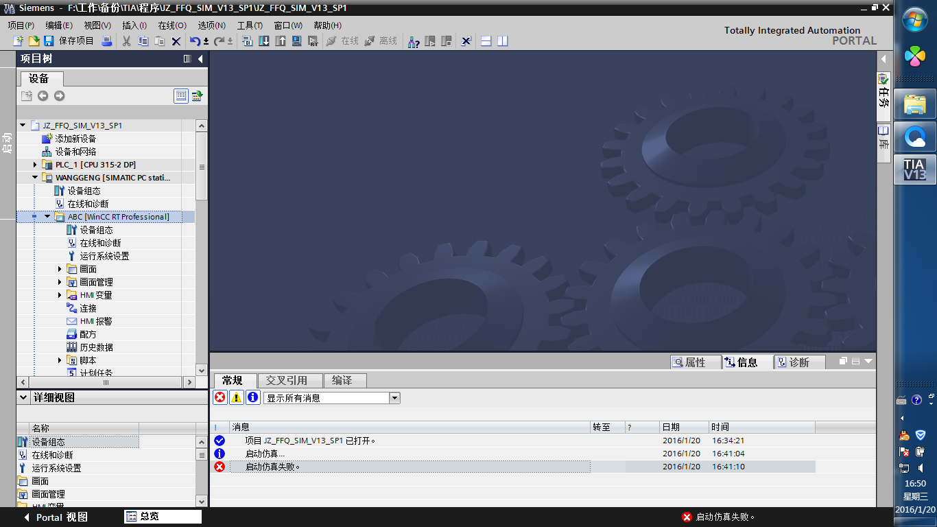Image resolution: width=937 pixels, height=527 pixels.
Task: Select the 启动仿真失败 message row
Action: (x=513, y=467)
